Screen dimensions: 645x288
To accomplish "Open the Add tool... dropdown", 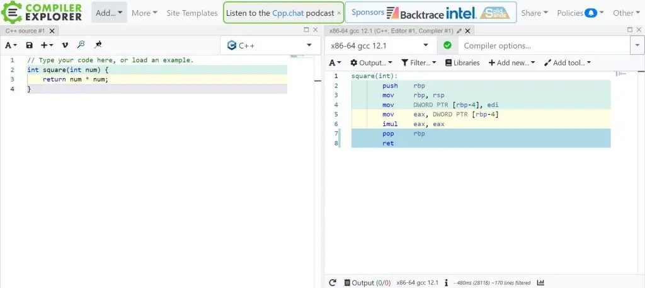I will (568, 62).
